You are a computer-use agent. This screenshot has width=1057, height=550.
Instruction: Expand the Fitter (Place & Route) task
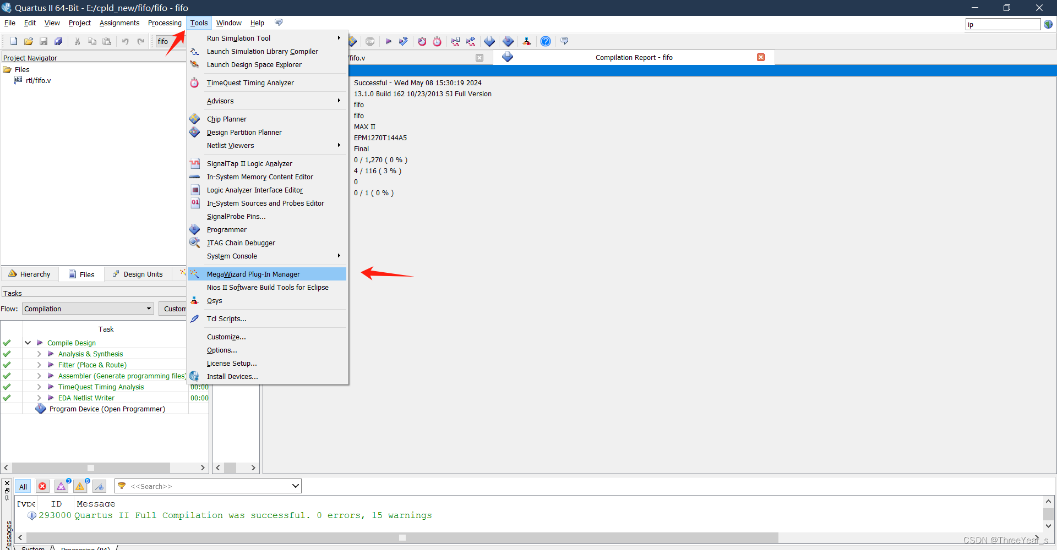(39, 365)
